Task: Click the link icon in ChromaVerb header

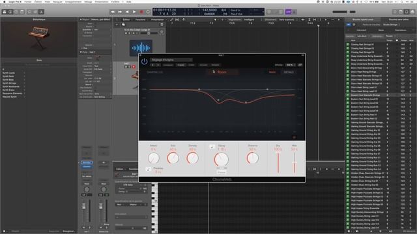Action: coord(300,65)
